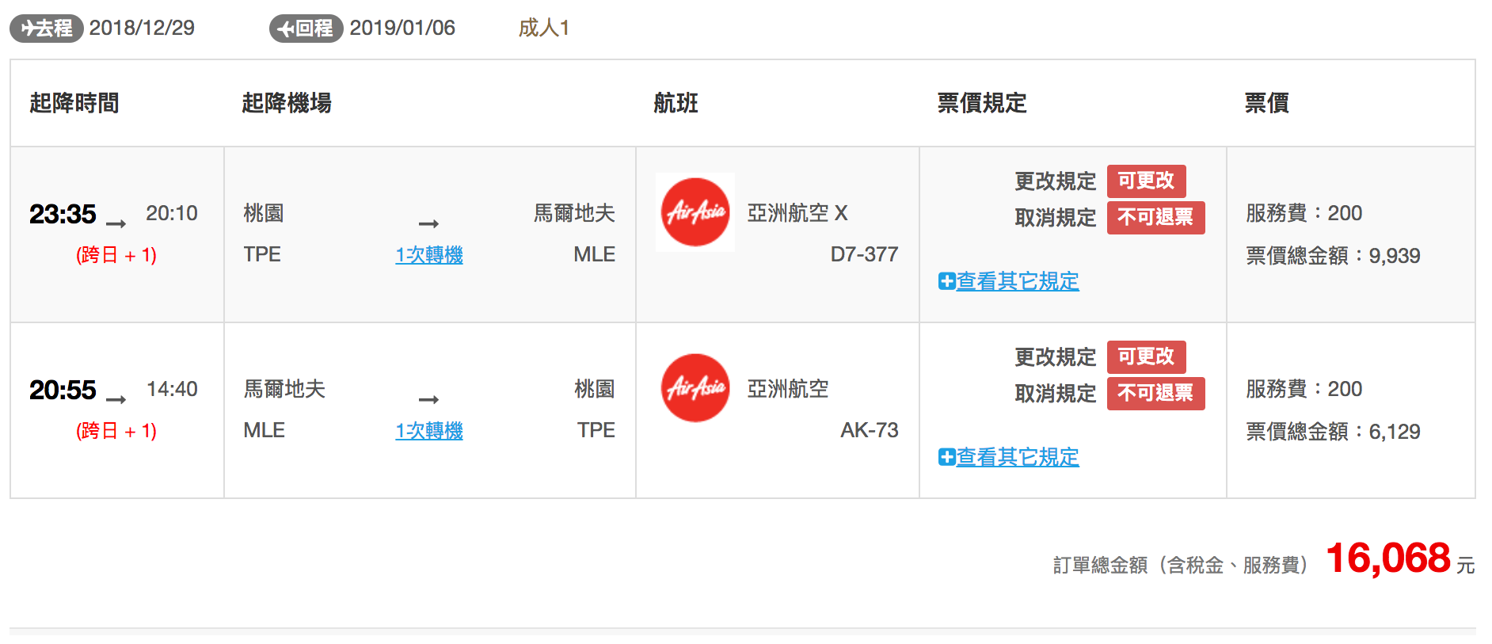This screenshot has width=1492, height=644.
Task: Click the 不可退票 badge on the outbound flight
Action: pos(1155,217)
